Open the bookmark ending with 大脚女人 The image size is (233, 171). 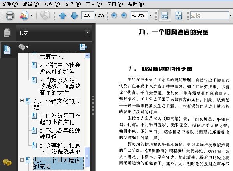point(51,56)
